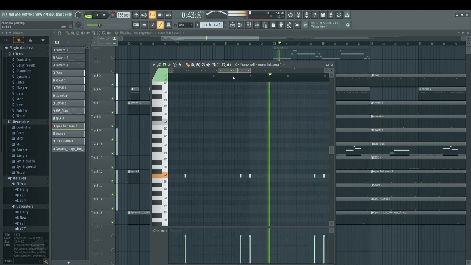
Task: Select the draw pencil tool in Piano roll
Action: point(188,64)
